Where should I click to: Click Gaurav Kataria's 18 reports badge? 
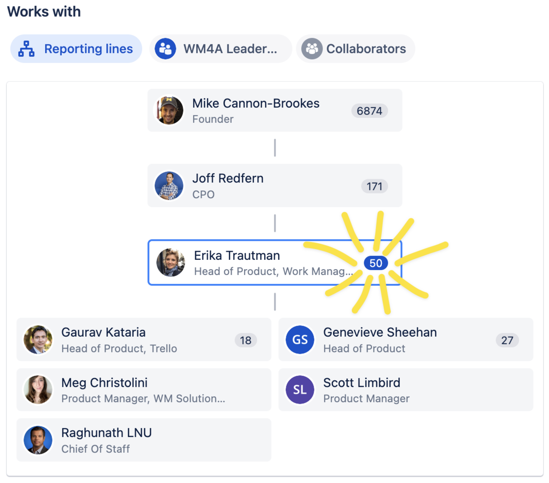246,340
